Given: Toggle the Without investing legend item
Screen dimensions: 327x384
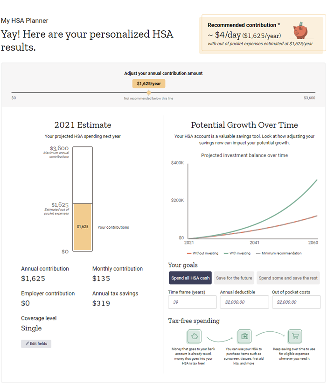Looking at the screenshot, I should click(202, 253).
